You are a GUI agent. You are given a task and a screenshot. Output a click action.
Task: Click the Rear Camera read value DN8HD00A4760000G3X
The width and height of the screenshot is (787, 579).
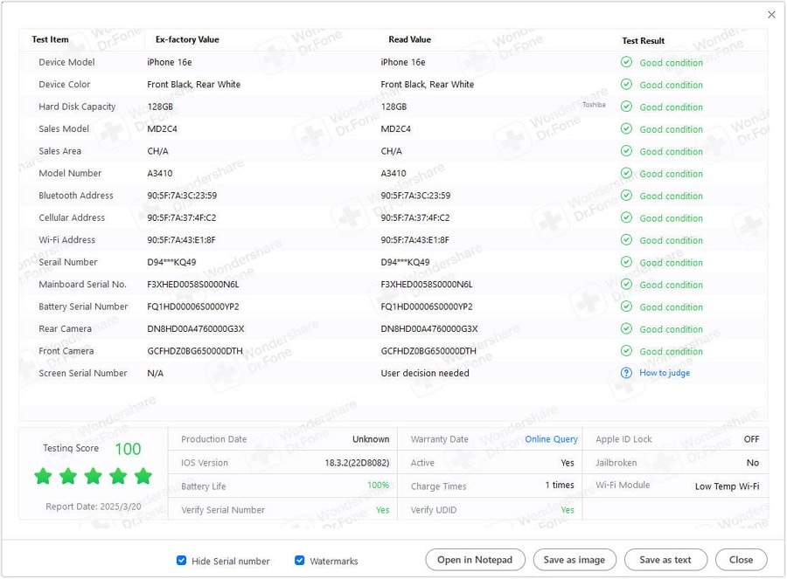(429, 329)
